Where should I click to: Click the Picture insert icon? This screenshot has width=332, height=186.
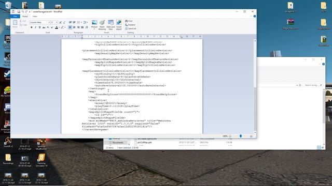click(94, 23)
